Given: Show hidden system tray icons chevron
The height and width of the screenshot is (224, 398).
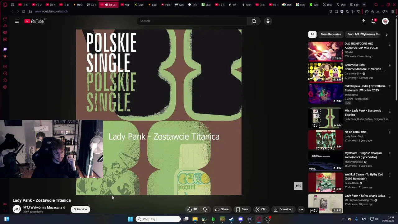Looking at the screenshot, I should click(x=343, y=219).
